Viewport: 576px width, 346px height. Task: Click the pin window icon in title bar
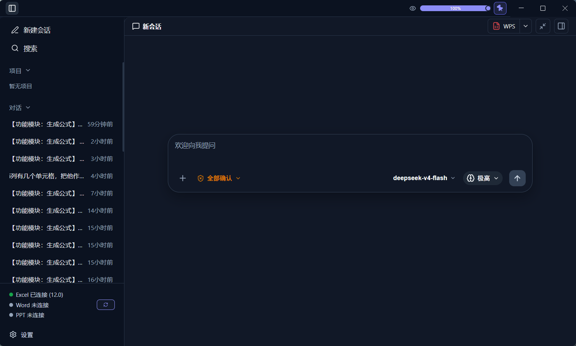pyautogui.click(x=500, y=8)
